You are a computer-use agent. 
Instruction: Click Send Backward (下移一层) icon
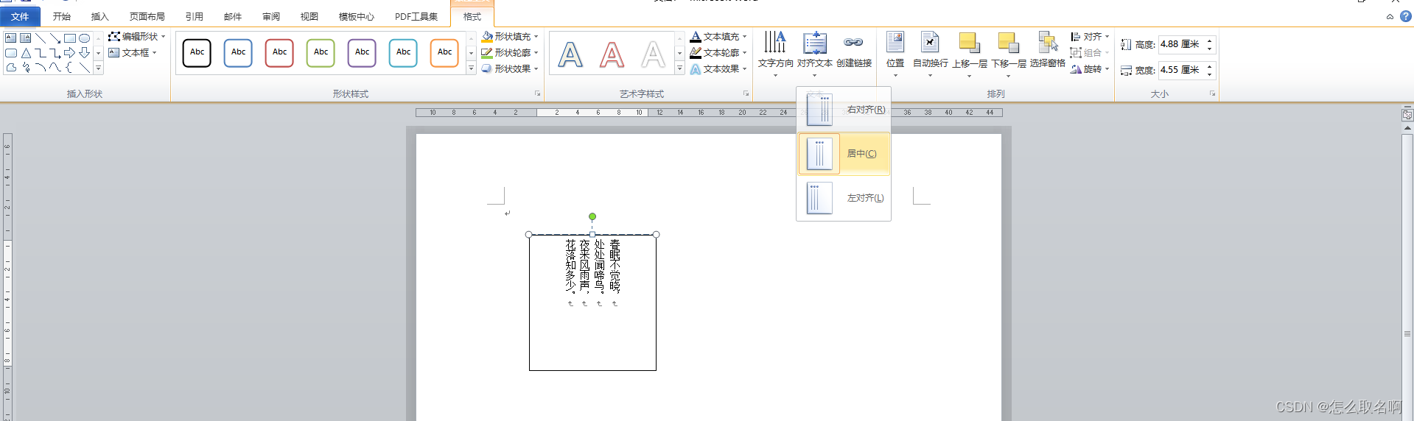coord(1009,43)
